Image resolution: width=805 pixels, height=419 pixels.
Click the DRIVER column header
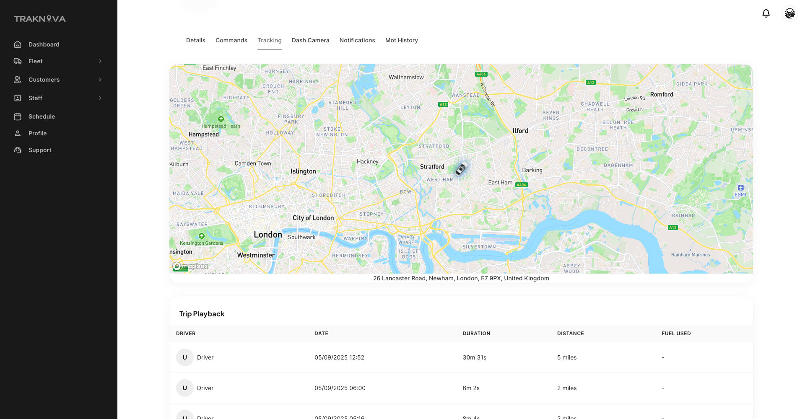186,334
